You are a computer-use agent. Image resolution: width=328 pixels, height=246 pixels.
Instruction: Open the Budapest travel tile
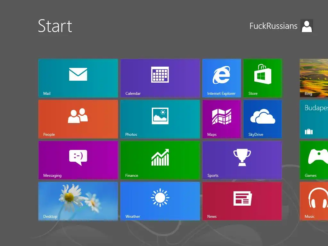click(x=314, y=119)
